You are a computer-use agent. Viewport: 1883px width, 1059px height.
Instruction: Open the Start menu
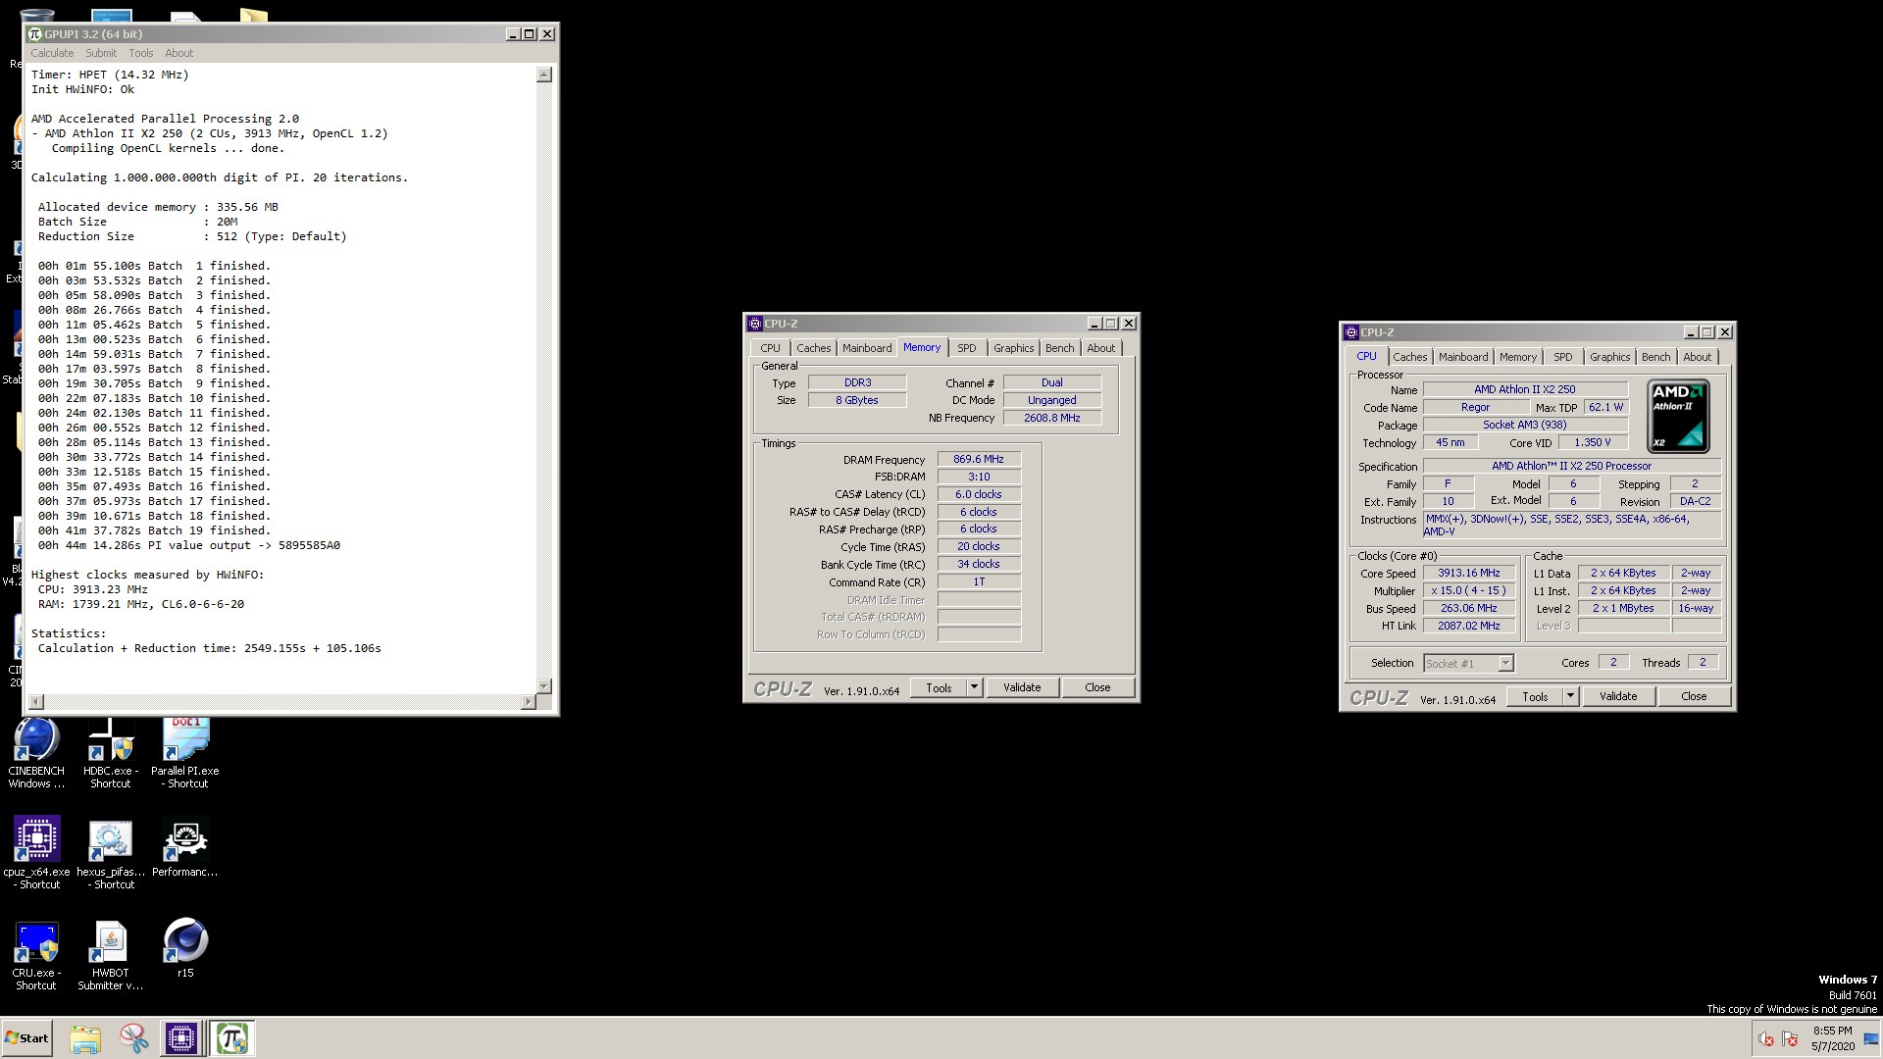[x=26, y=1038]
